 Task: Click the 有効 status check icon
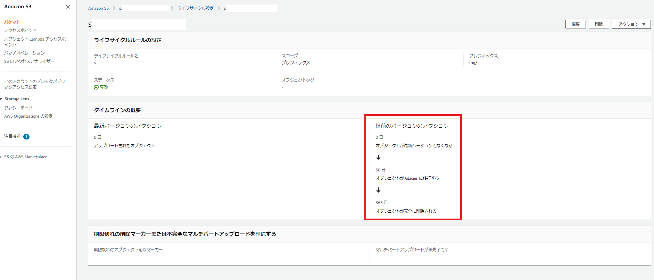pyautogui.click(x=96, y=87)
